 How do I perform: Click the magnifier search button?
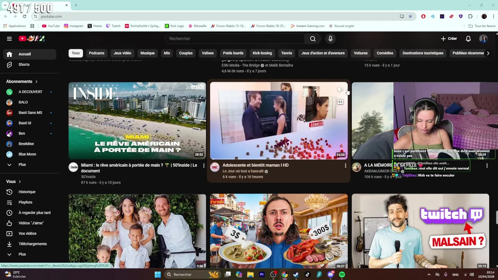coord(313,38)
